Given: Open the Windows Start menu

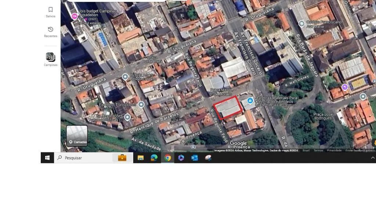Looking at the screenshot, I should [x=47, y=158].
